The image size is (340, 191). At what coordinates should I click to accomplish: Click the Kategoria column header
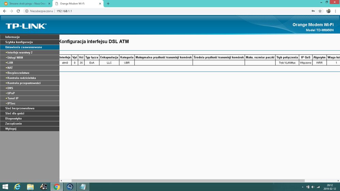point(127,57)
